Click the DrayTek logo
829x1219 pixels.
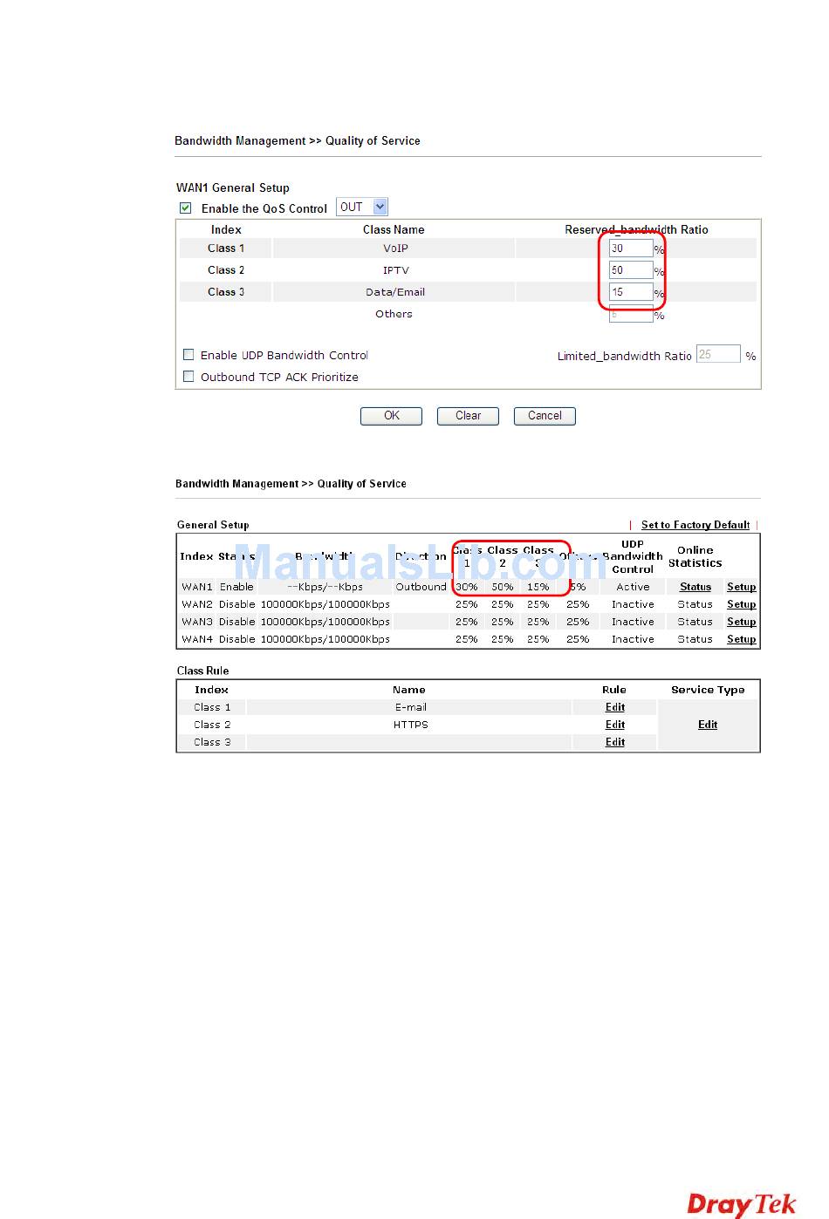click(x=742, y=1204)
